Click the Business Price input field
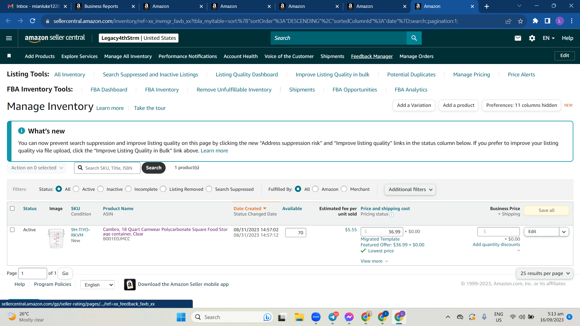Screen dimensions: 580x326 click(498, 232)
